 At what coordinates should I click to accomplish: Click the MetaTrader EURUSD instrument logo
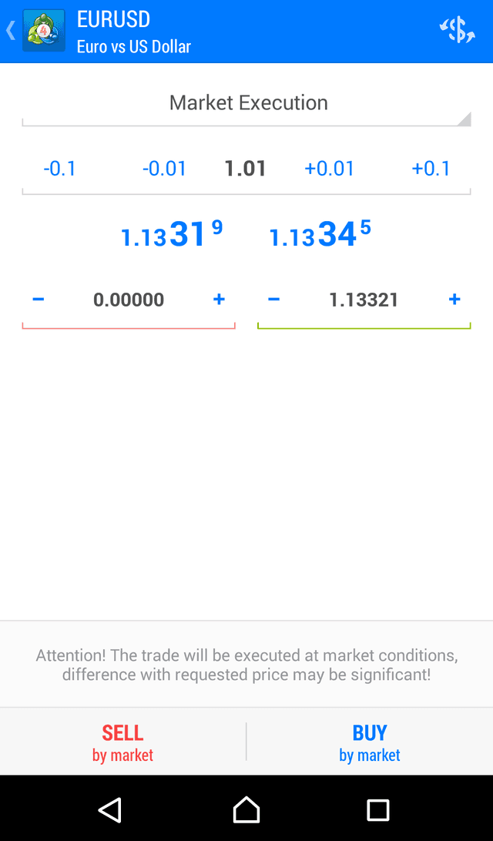pyautogui.click(x=43, y=30)
